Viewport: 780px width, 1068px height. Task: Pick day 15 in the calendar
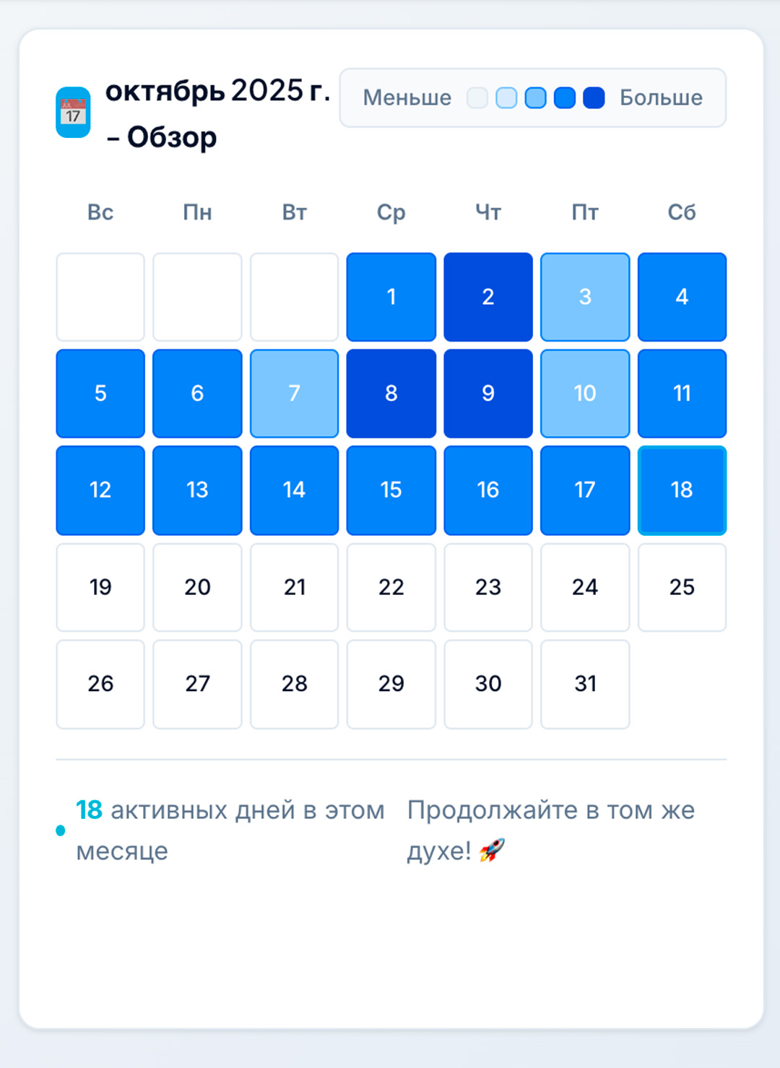coord(391,490)
